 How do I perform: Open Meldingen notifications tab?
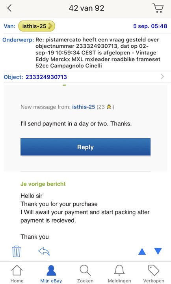[x=119, y=274]
